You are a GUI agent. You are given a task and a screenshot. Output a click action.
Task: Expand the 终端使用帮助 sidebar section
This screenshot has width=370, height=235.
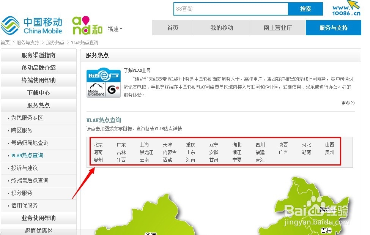(x=38, y=80)
